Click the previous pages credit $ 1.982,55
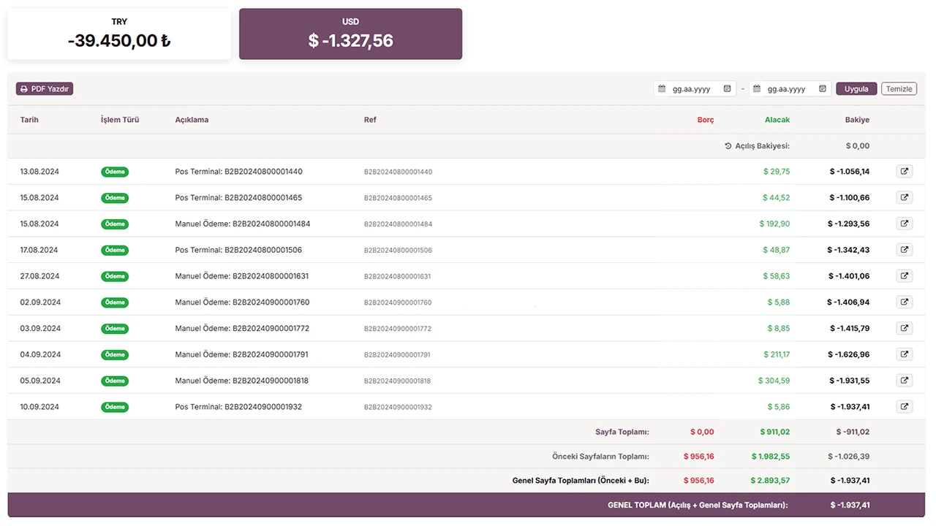This screenshot has width=936, height=526. (771, 457)
